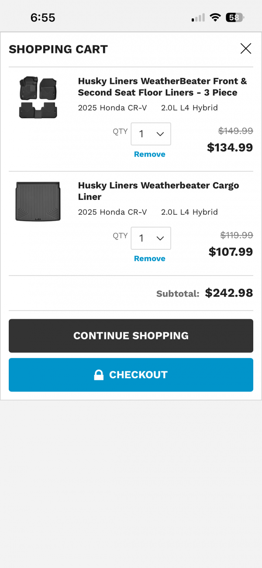262x568 pixels.
Task: Click the Subtotal amount $242.98
Action: [229, 293]
